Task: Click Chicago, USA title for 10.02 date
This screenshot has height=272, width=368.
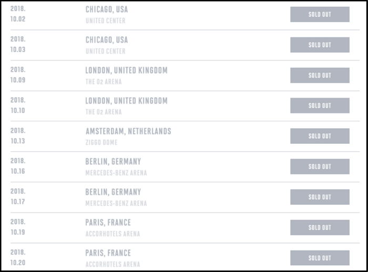Action: point(107,9)
